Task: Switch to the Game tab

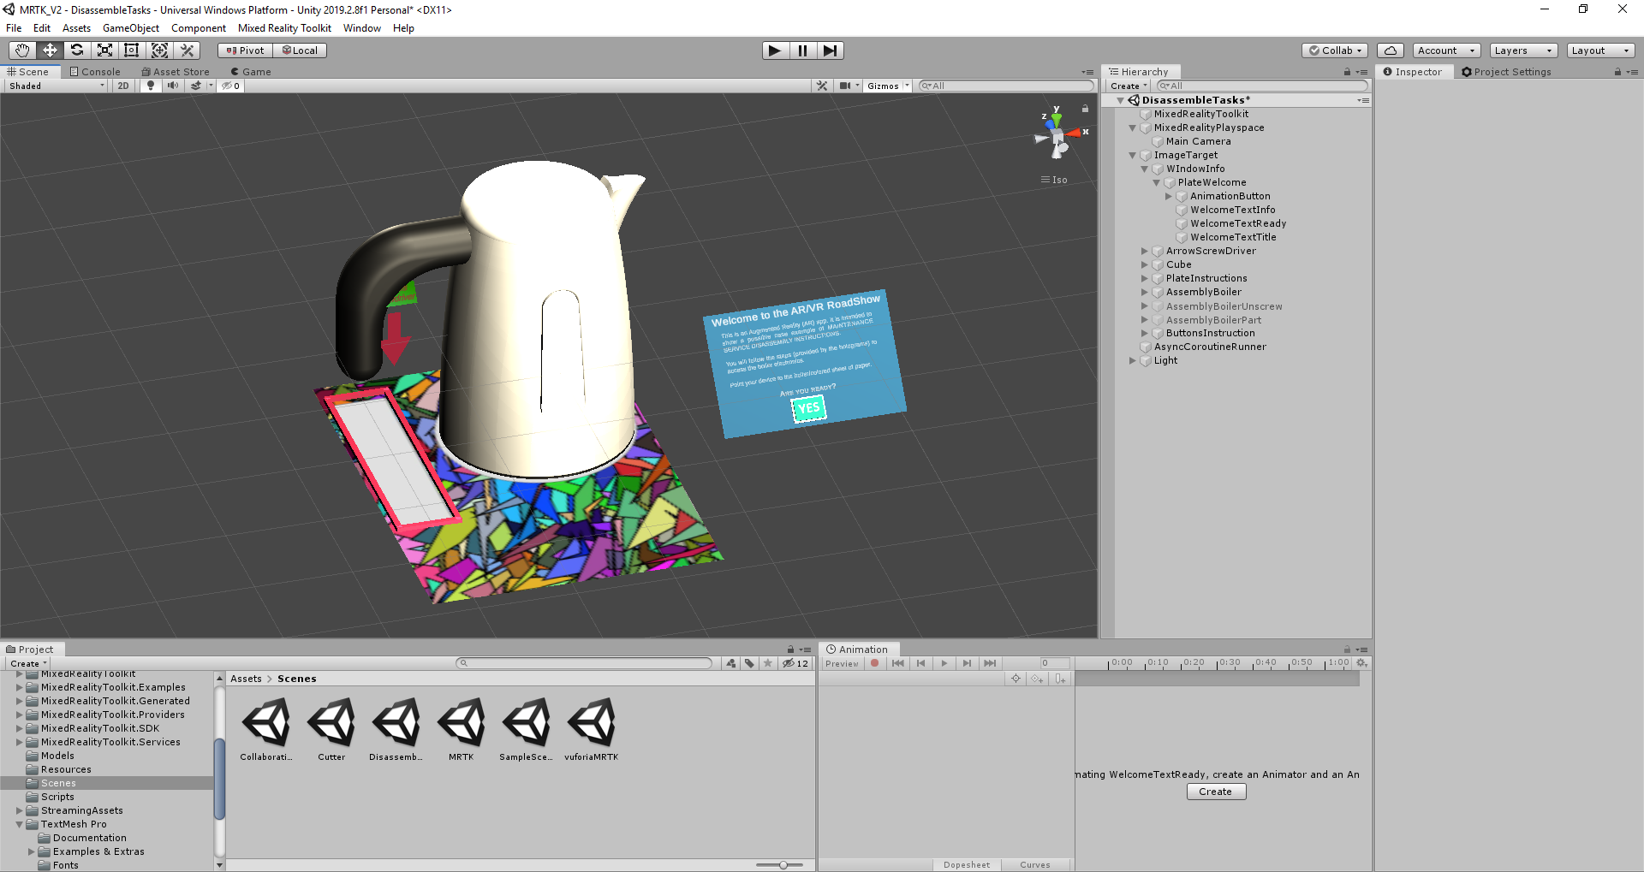Action: click(251, 72)
